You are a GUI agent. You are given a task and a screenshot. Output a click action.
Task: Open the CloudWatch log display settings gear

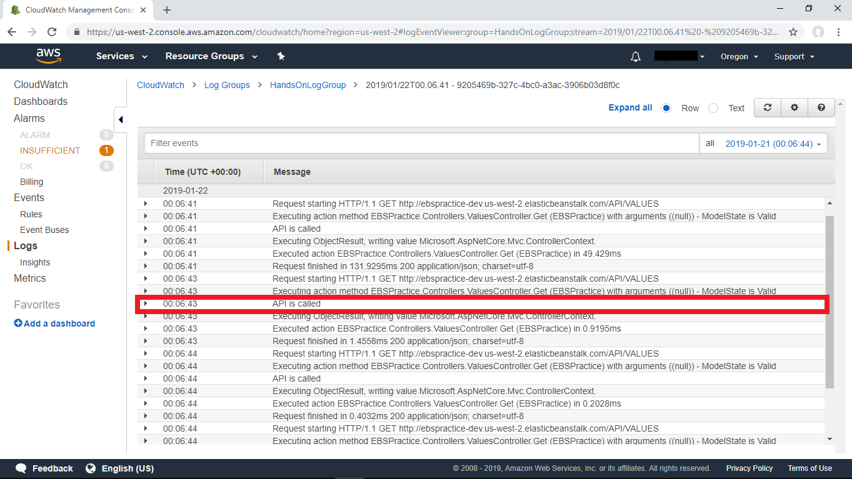(794, 107)
